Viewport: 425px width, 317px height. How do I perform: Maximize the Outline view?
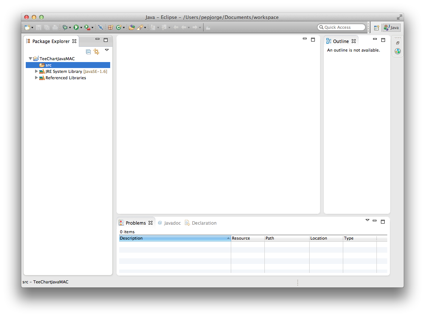click(383, 40)
